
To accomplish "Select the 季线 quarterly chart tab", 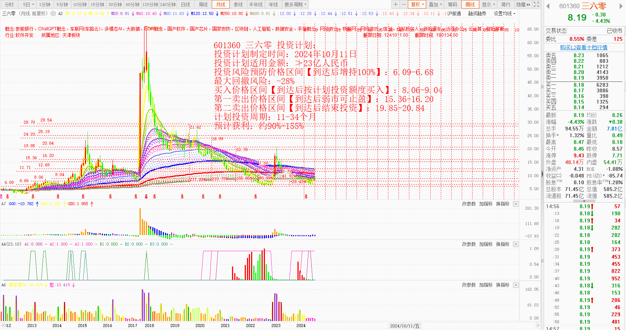I will [238, 4].
